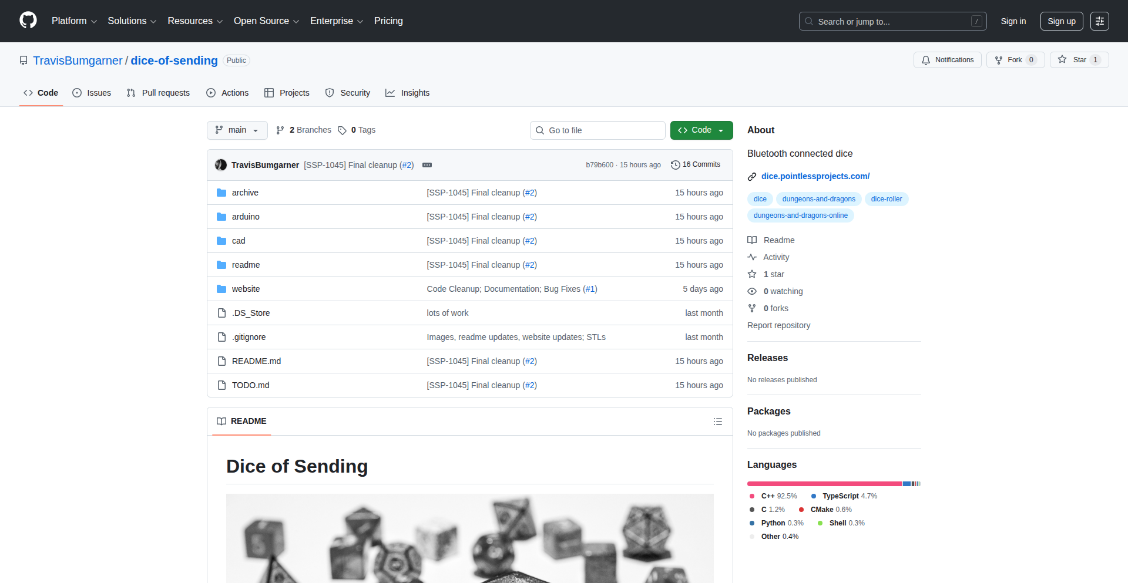Image resolution: width=1128 pixels, height=583 pixels.
Task: Open the archive folder
Action: tap(245, 193)
